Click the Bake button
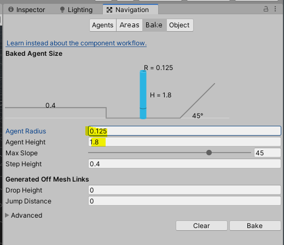Image resolution: width=284 pixels, height=245 pixels. (x=255, y=226)
